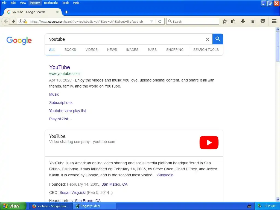Click the 8:44 AM taskbar clock
Image resolution: width=280 pixels, height=210 pixels.
coord(270,206)
